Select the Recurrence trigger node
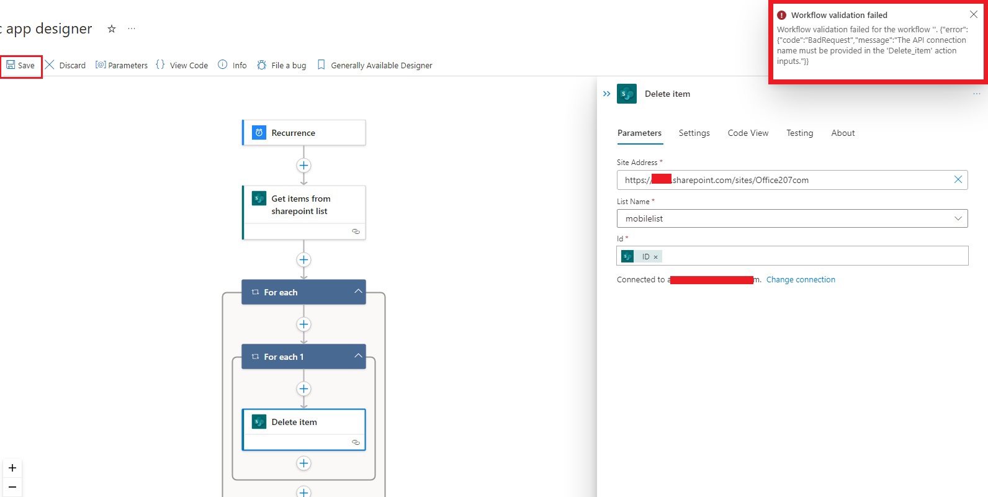Image resolution: width=988 pixels, height=497 pixels. [x=303, y=133]
